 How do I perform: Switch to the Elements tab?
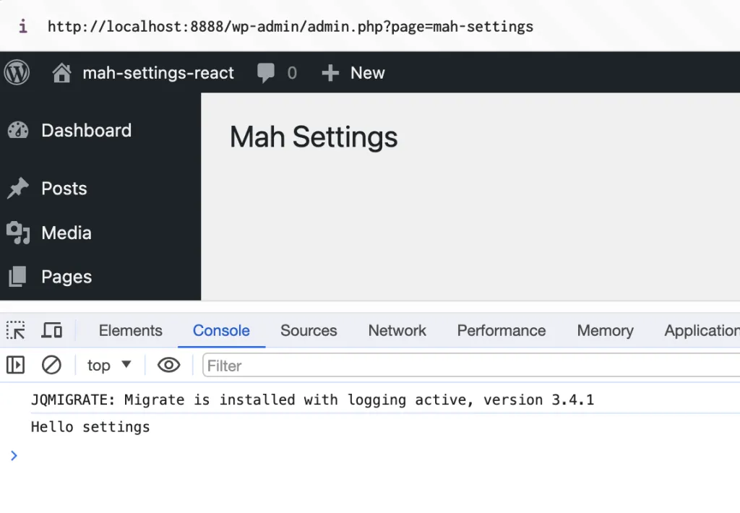(130, 330)
